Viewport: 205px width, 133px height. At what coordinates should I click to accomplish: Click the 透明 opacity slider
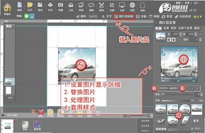[x=178, y=101]
